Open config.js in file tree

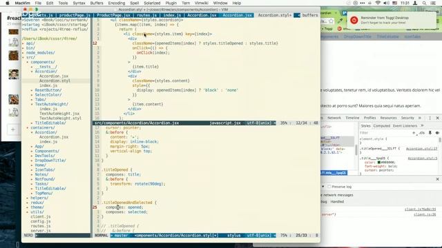click(41, 221)
